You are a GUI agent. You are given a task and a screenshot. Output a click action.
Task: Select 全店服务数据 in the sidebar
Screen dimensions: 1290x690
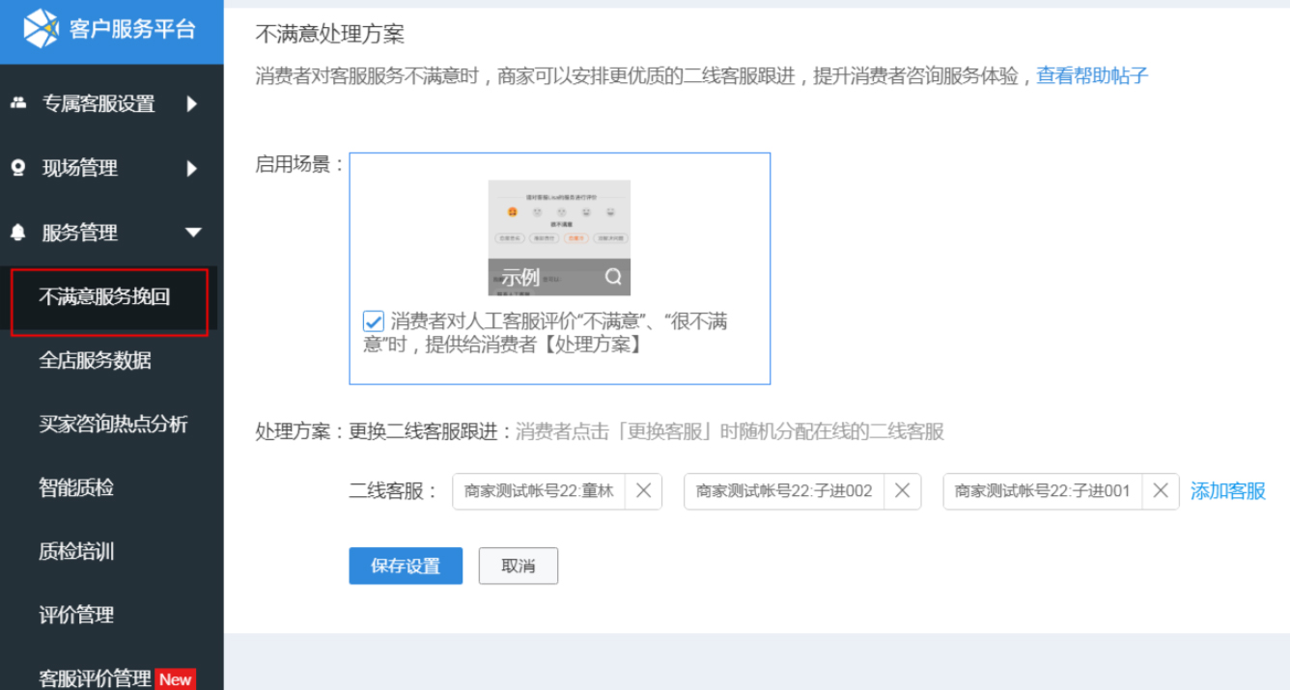(x=96, y=361)
